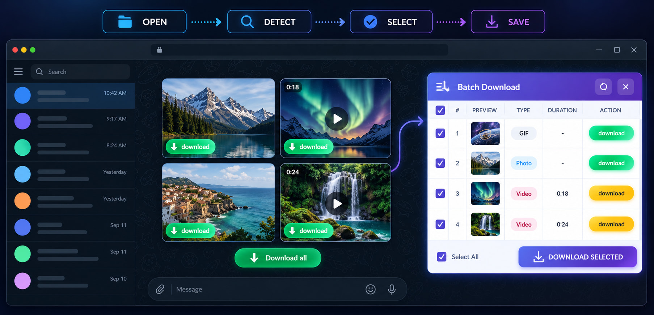
Task: Click the lock icon in the address bar
Action: click(159, 50)
